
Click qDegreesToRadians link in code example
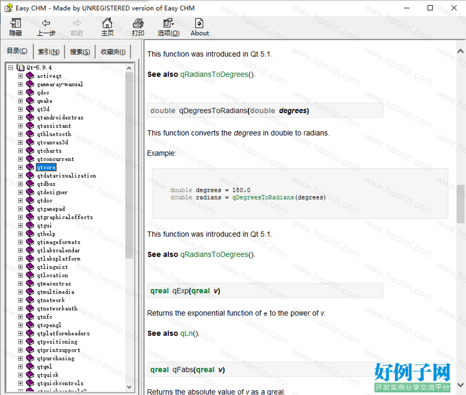point(263,197)
